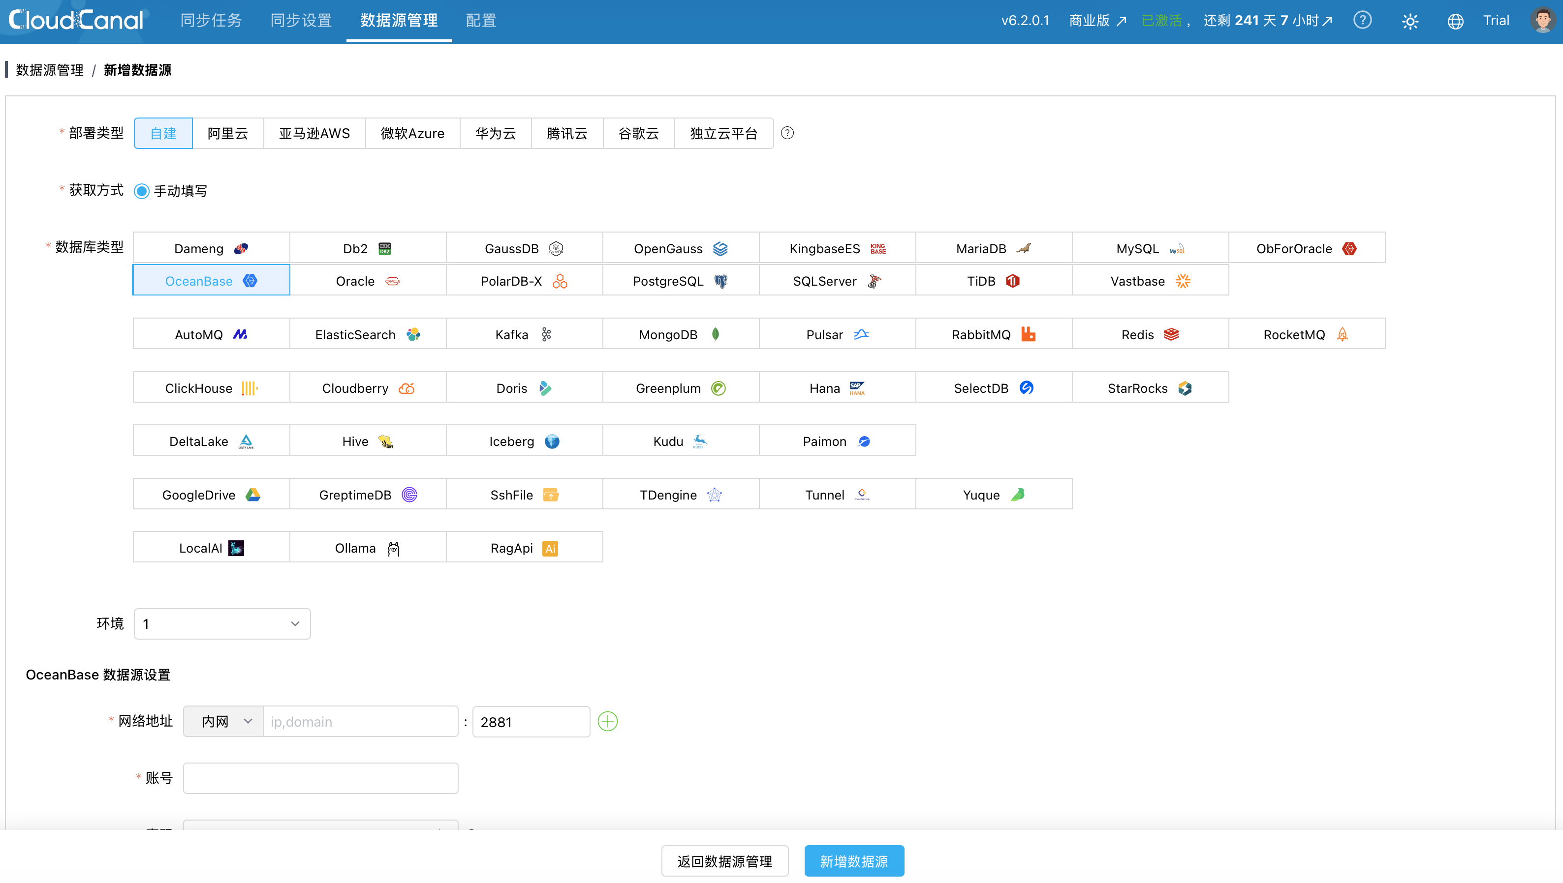Select the 手动填写 radio button
This screenshot has width=1563, height=883.
pos(141,191)
